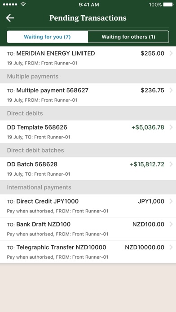Screen dimensions: 176x312
Task: Open chevron beside $255.00 amount
Action: [171, 53]
